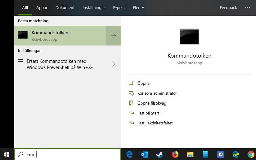Click Kör som administratör
The image size is (256, 160).
tap(157, 93)
